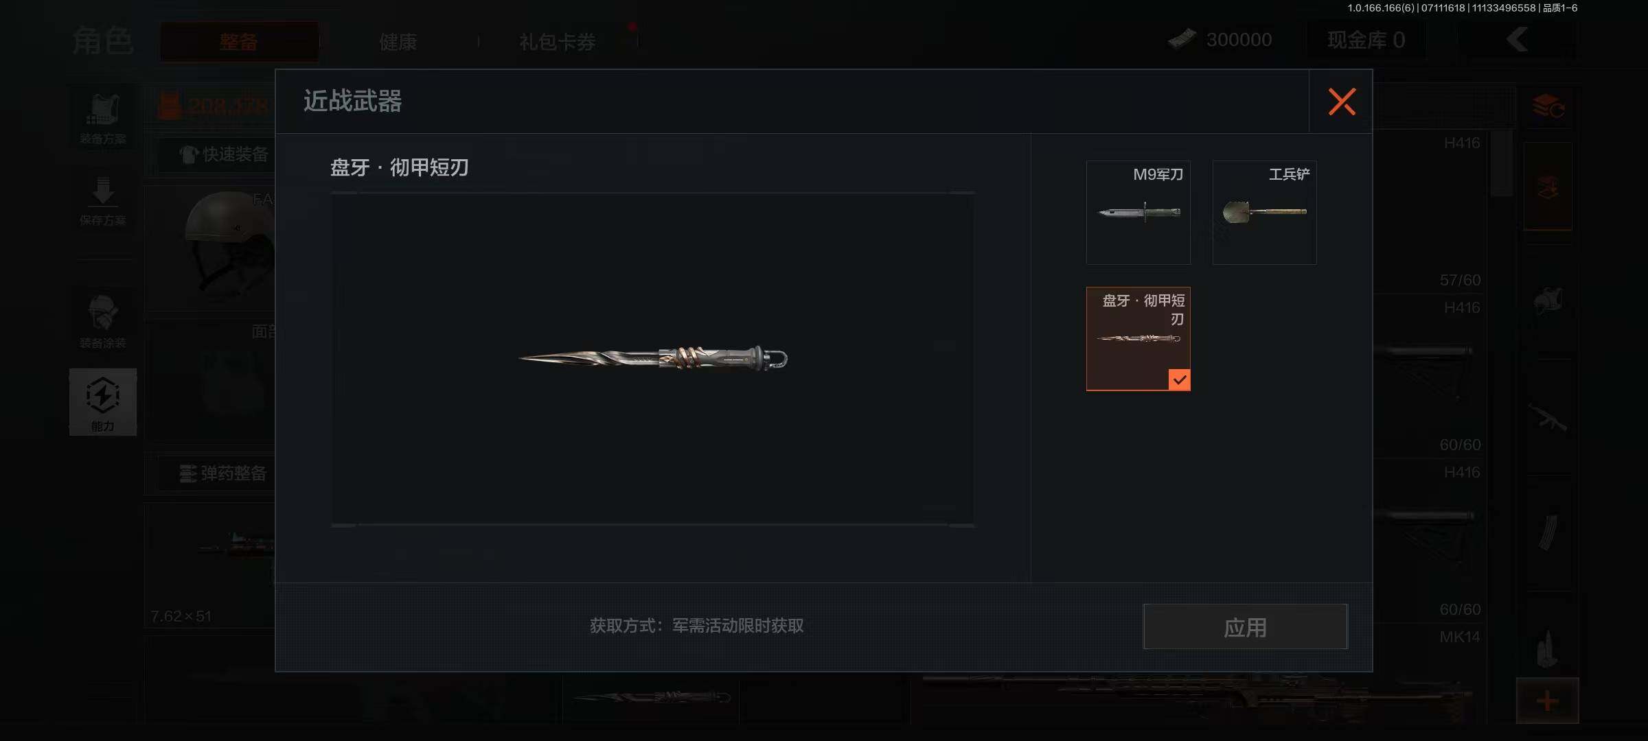Switch to the 健康 tab
Viewport: 1648px width, 741px height.
398,42
